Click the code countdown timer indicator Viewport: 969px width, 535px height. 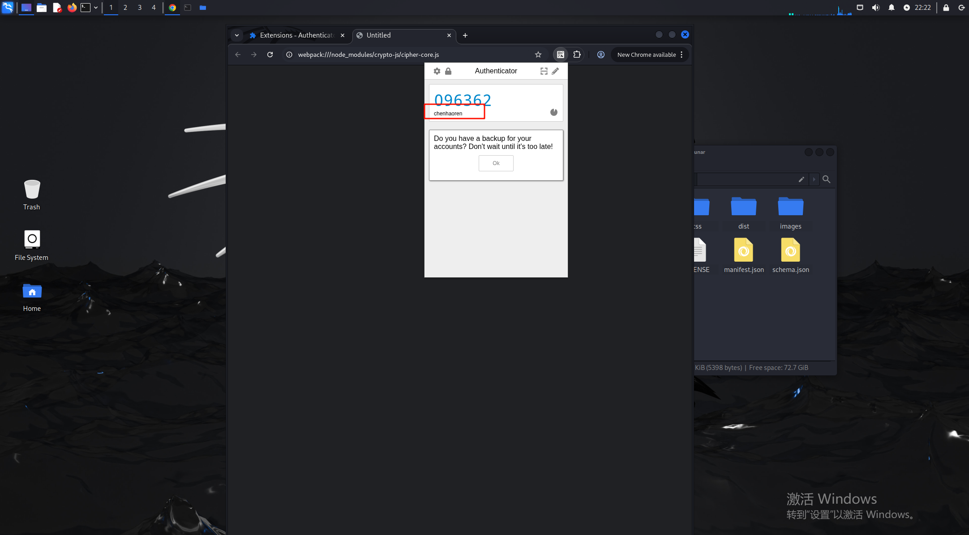pos(554,112)
